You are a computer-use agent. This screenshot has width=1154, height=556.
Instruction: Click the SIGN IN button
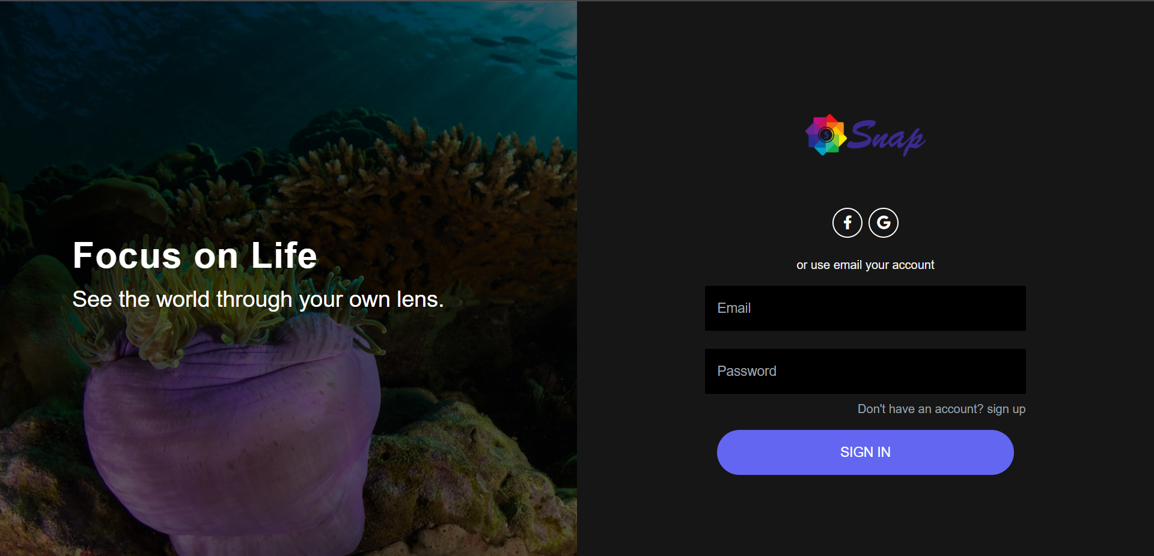[x=865, y=452]
